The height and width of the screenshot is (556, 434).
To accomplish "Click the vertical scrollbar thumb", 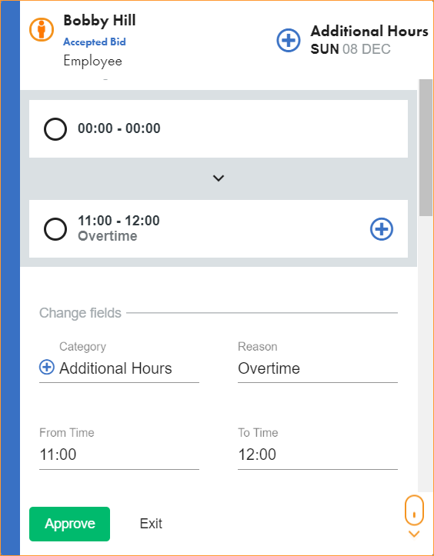I will 426,147.
